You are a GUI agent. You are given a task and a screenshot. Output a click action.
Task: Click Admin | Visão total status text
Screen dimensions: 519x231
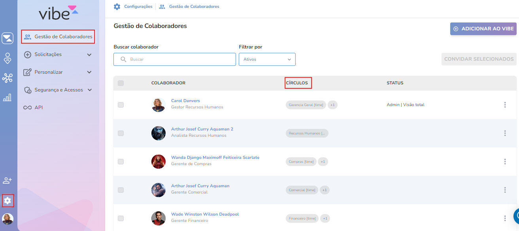406,105
